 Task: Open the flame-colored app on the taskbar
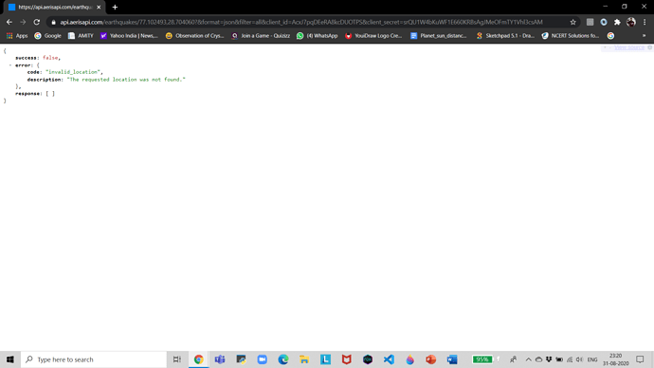pyautogui.click(x=410, y=359)
